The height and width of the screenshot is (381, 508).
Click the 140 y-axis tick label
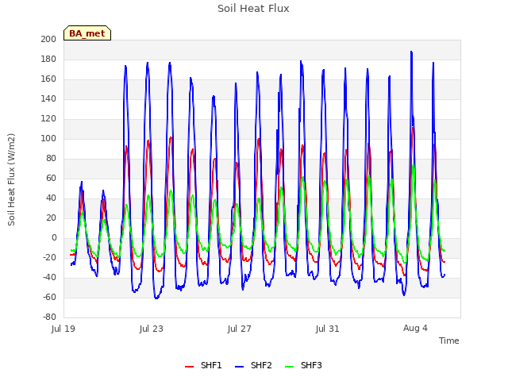[48, 98]
